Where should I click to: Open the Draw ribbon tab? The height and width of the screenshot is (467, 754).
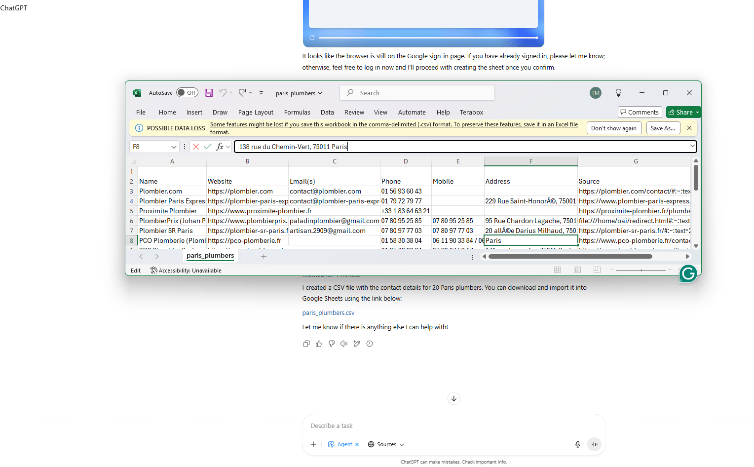220,112
